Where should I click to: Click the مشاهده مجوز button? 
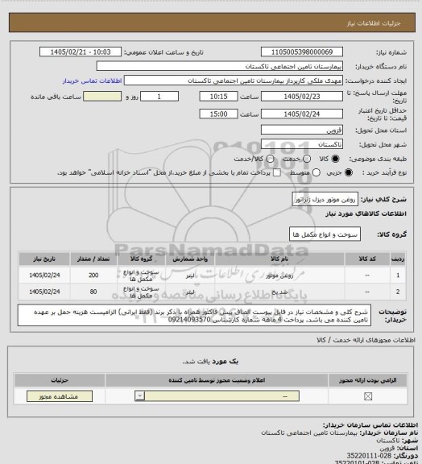click(60, 396)
